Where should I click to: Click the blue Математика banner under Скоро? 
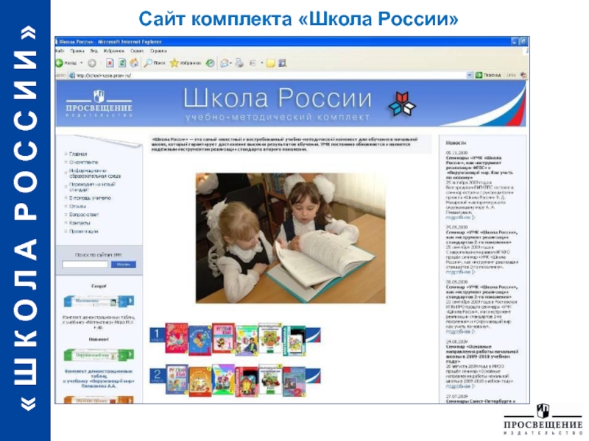99,301
